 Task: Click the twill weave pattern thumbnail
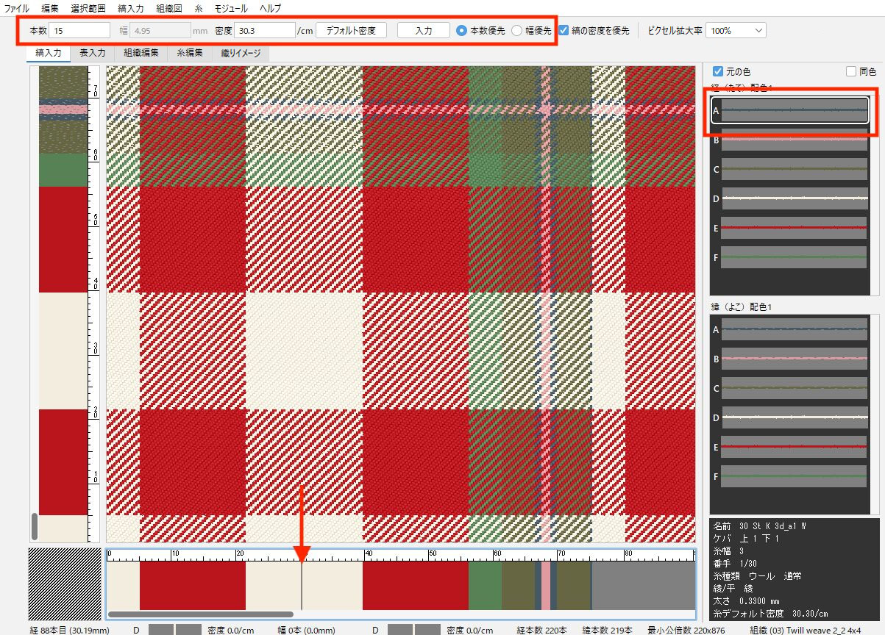64,578
